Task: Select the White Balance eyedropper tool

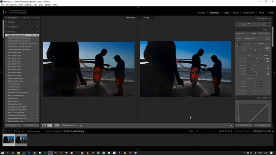Action: pos(238,45)
